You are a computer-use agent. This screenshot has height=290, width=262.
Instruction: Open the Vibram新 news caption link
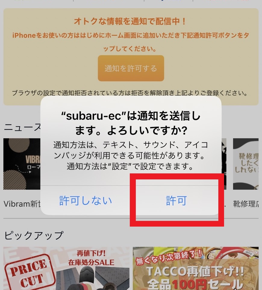(x=22, y=204)
